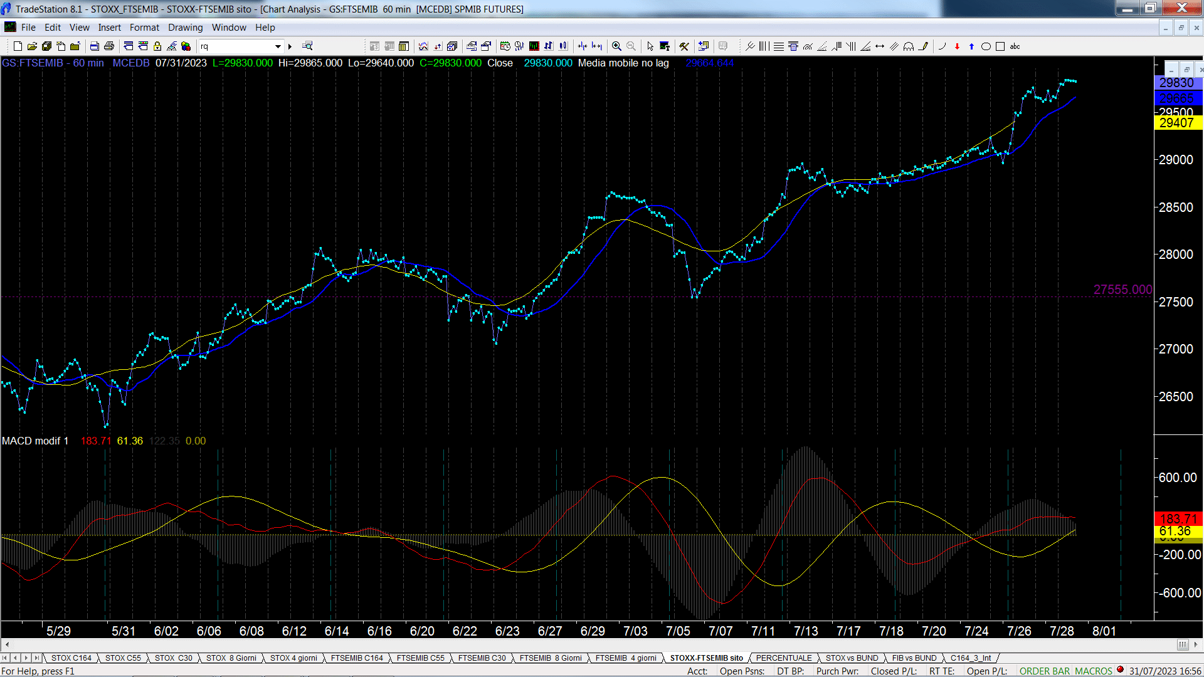Select the parallel channel lines tool
The width and height of the screenshot is (1204, 677).
pos(894,46)
